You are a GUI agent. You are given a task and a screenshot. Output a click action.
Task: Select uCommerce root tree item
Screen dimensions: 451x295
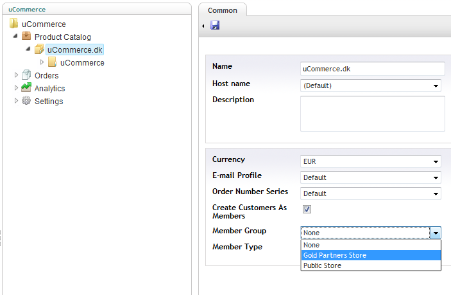click(x=44, y=24)
